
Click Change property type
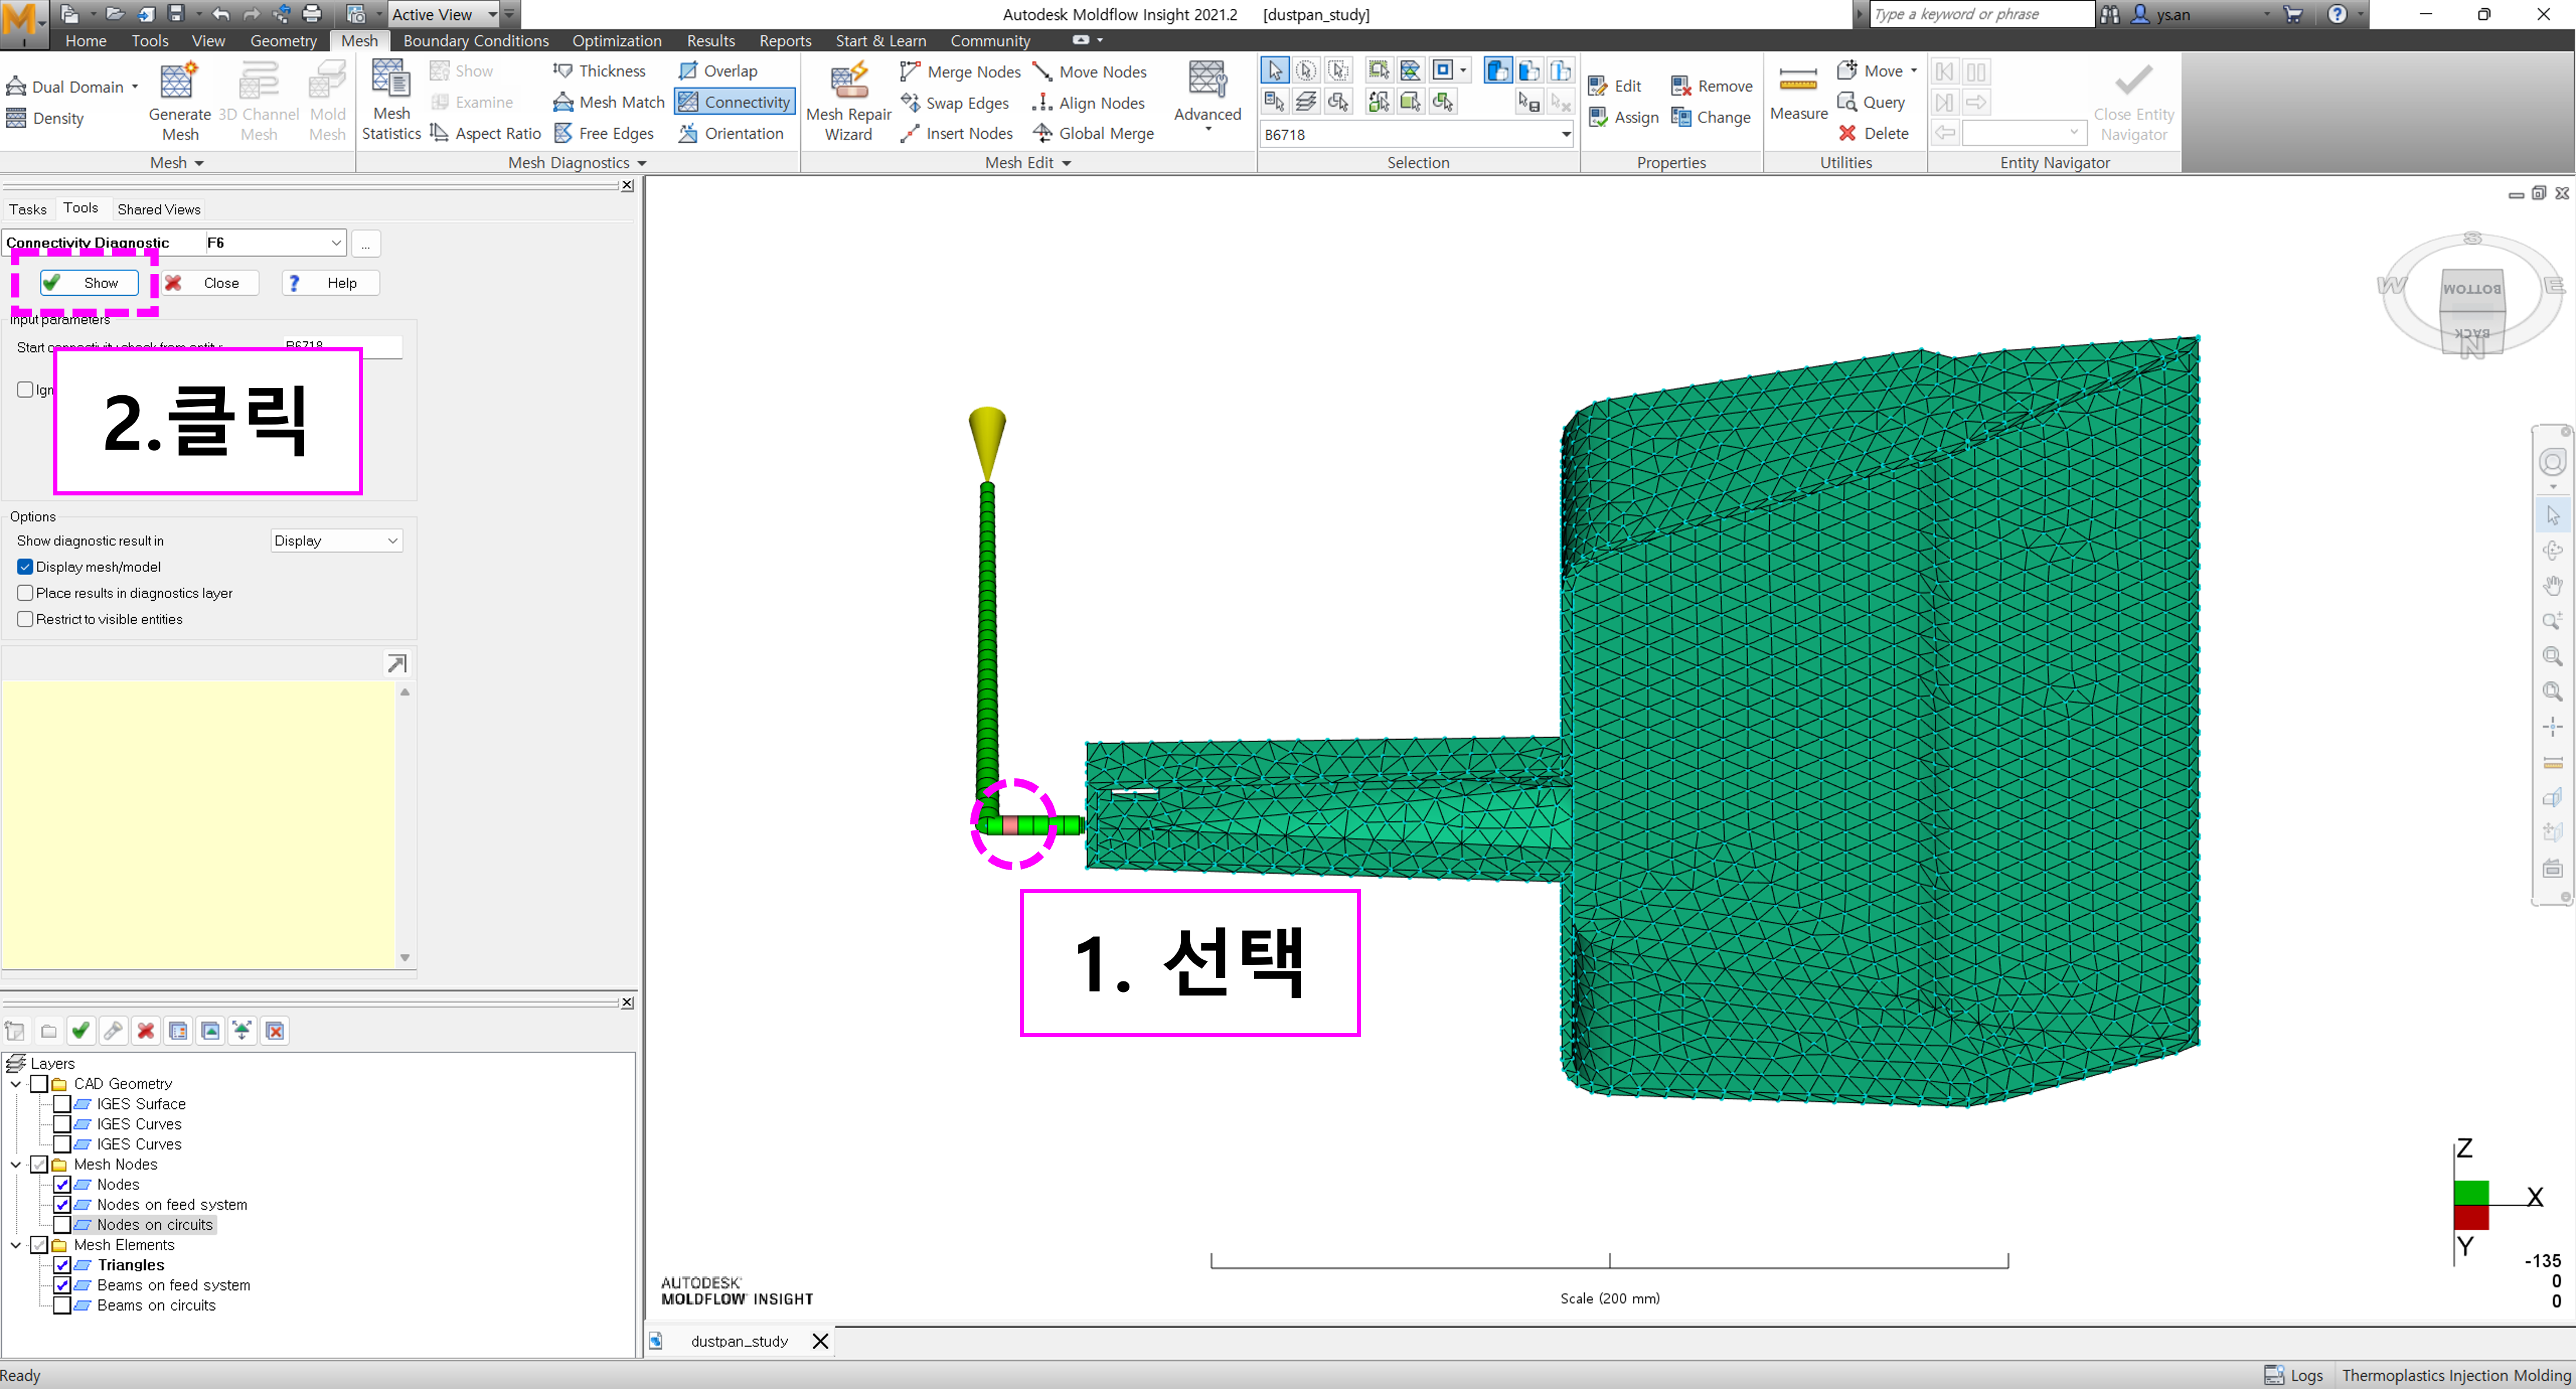pos(1710,117)
